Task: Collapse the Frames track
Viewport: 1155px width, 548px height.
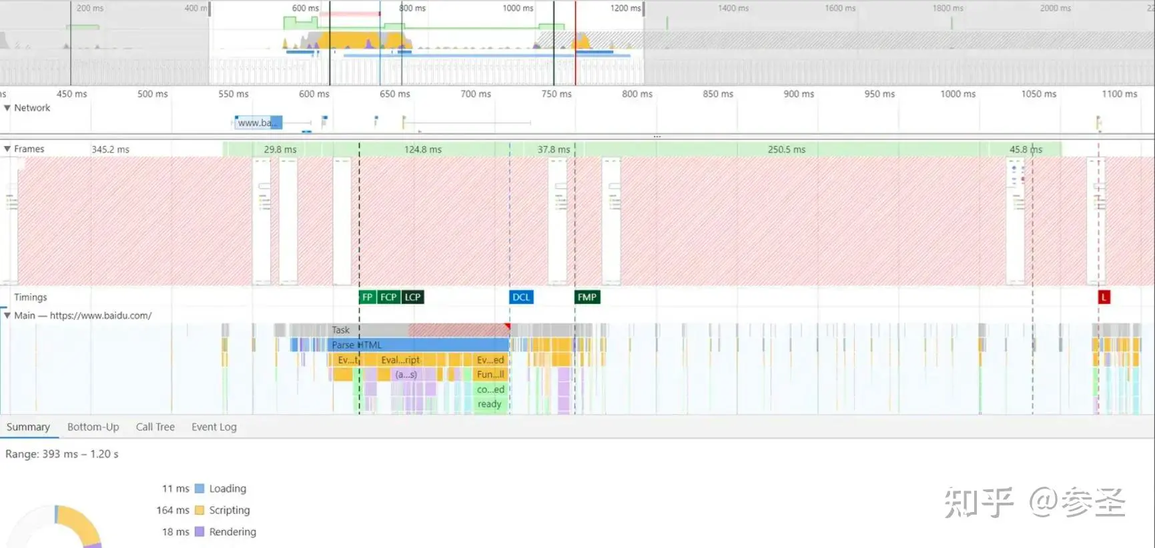Action: 7,149
